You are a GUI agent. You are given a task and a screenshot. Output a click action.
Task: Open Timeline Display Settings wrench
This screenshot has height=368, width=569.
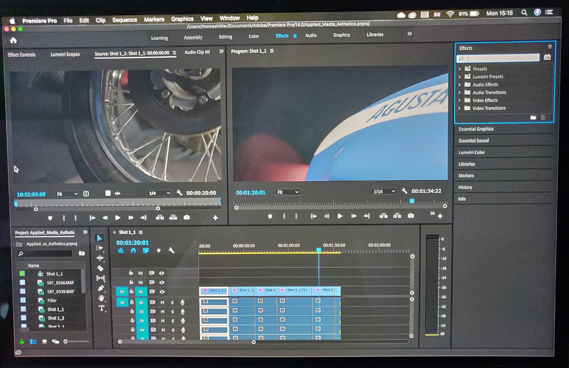pos(171,250)
